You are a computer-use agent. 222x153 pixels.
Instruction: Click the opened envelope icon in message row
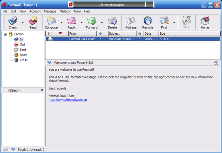(x=50, y=39)
